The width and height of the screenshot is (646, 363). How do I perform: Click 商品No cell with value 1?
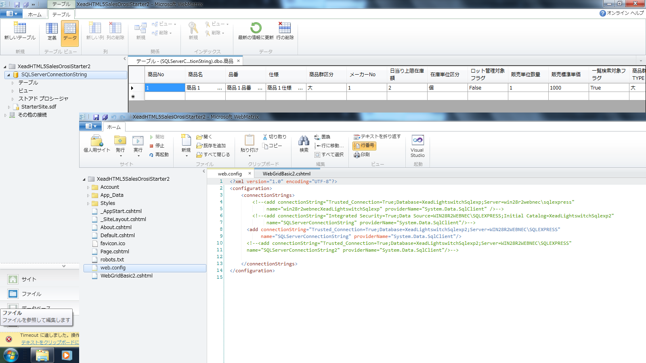[x=165, y=88]
